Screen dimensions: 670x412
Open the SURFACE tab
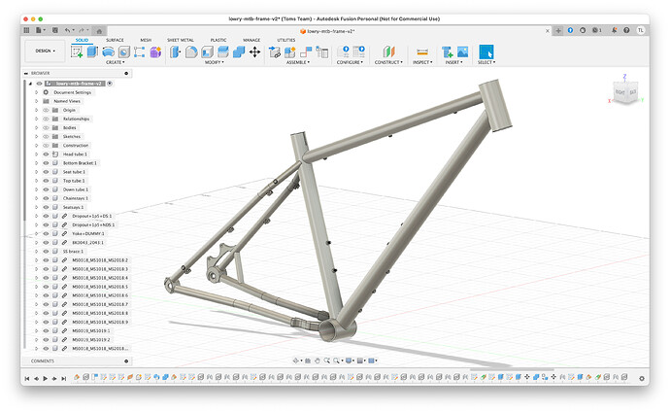115,40
